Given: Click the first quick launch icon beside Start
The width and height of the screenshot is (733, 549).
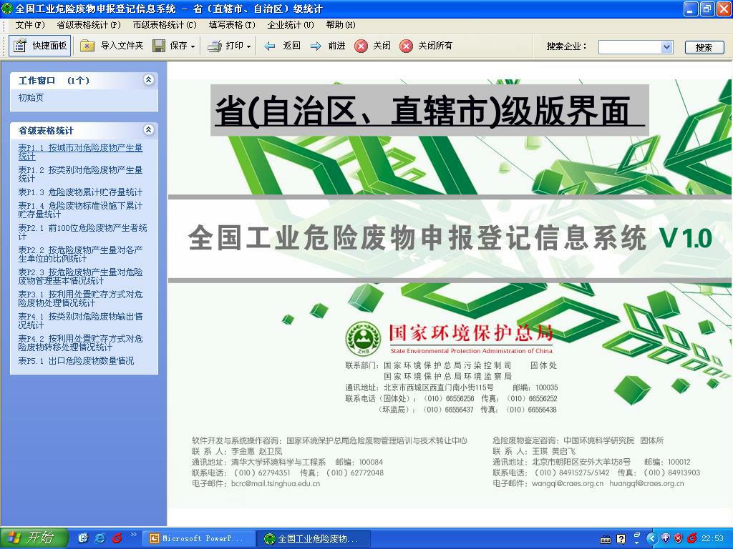Looking at the screenshot, I should click(83, 538).
